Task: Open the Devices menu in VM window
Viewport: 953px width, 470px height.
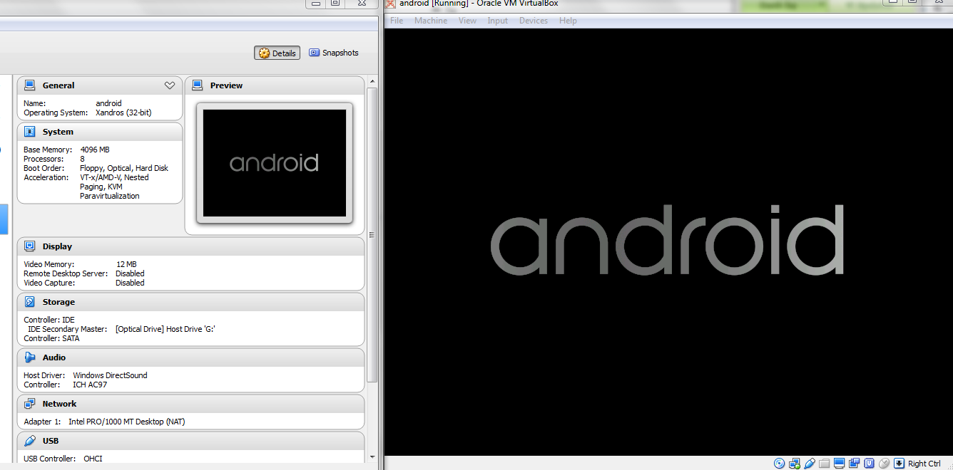Action: click(x=534, y=21)
